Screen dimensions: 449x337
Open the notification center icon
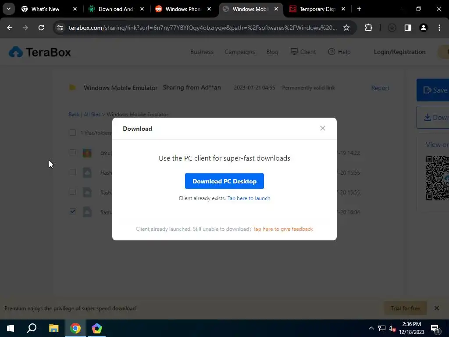click(435, 328)
